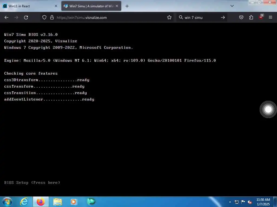The height and width of the screenshot is (207, 277).
Task: Minimize the Firefox window
Action: (x=252, y=2)
